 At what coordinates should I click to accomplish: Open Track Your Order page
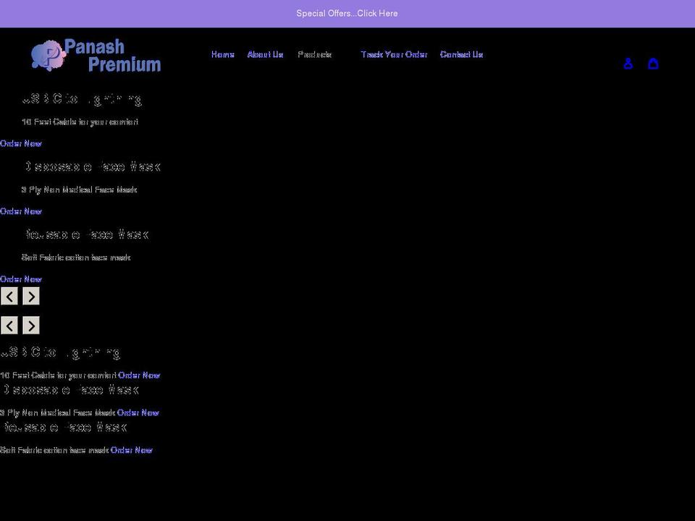394,54
